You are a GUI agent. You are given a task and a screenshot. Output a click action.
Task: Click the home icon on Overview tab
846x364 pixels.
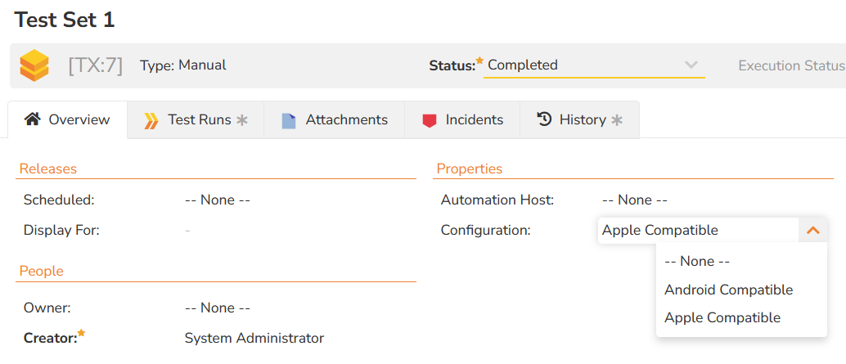click(x=32, y=119)
